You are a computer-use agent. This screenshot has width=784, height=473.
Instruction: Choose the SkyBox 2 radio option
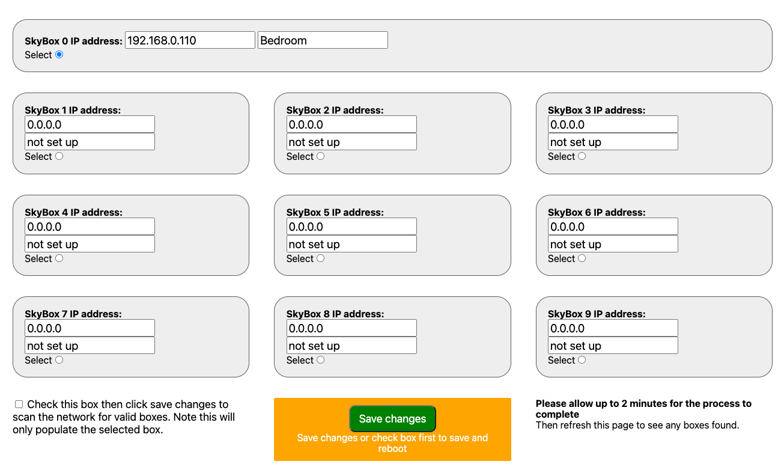[320, 156]
